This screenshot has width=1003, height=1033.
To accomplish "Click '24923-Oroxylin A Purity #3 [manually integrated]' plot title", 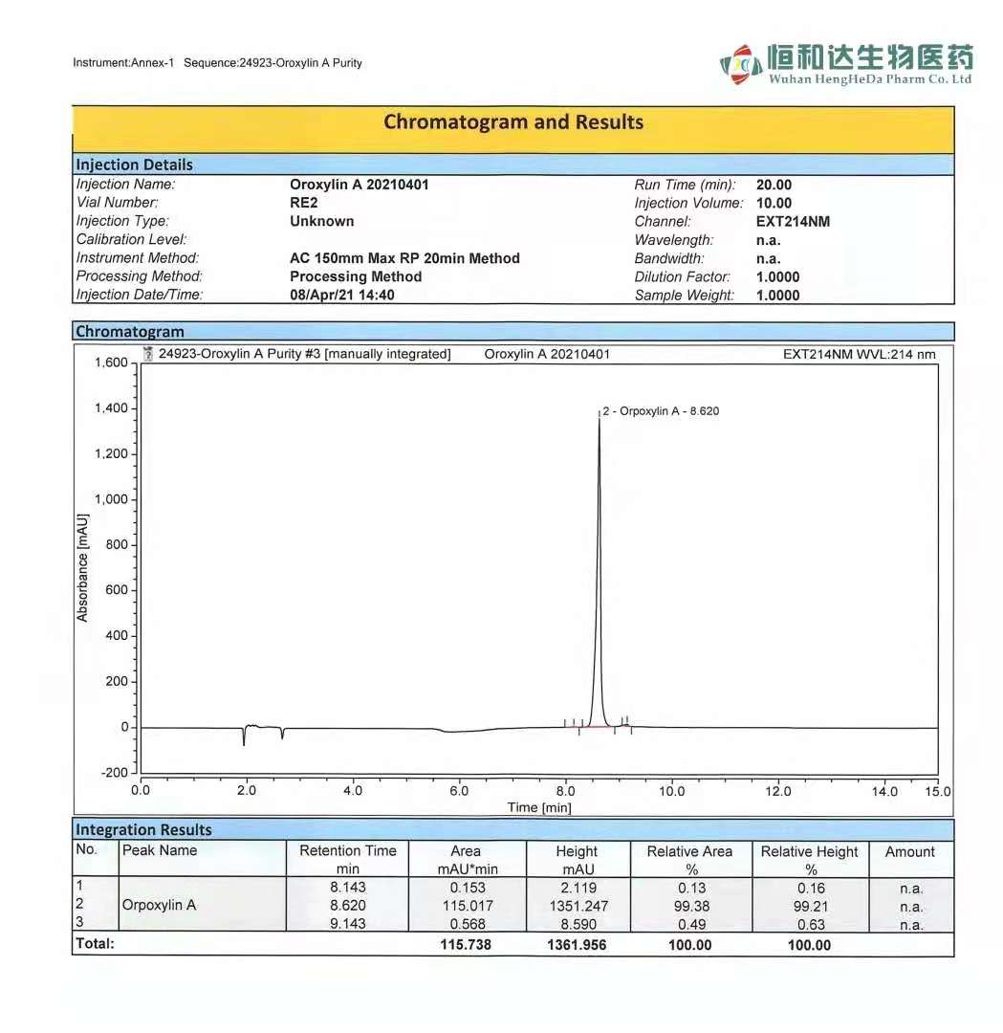I will 305,354.
